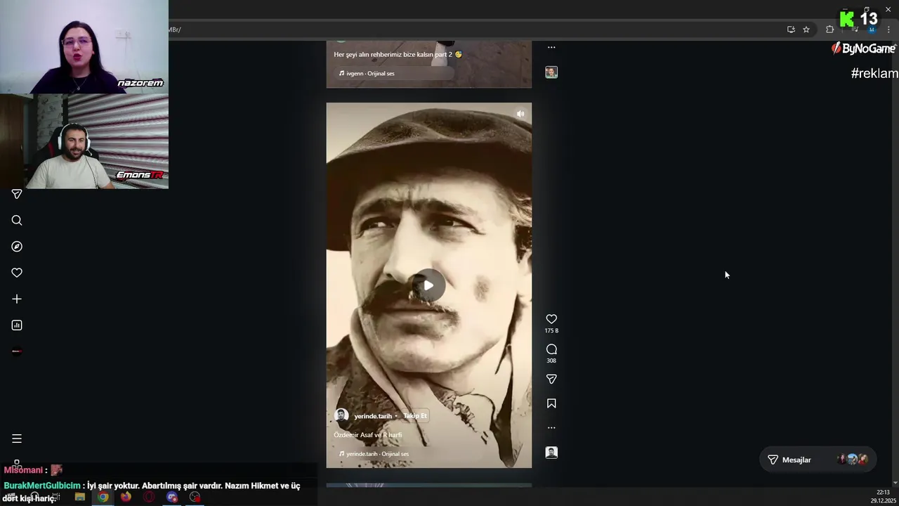
Task: Launch Opera from the taskbar
Action: pyautogui.click(x=149, y=497)
